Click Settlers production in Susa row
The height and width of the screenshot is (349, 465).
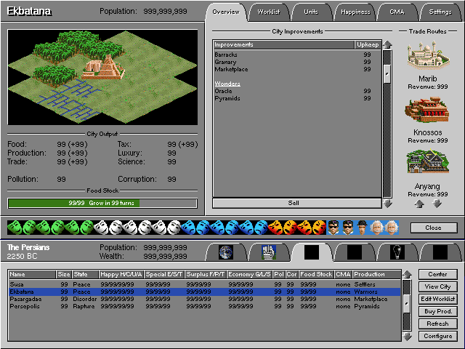[x=365, y=284]
